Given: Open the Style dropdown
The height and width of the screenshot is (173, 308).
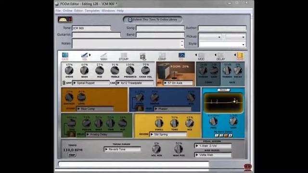Looking at the screenshot, I should pos(222,44).
